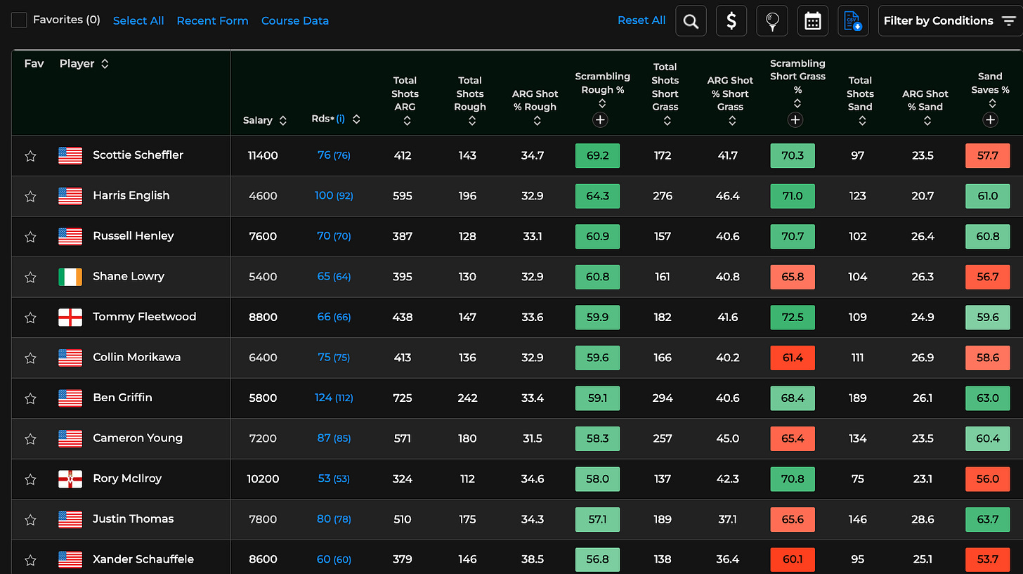The height and width of the screenshot is (574, 1023).
Task: Open the search magnifier icon
Action: point(691,21)
